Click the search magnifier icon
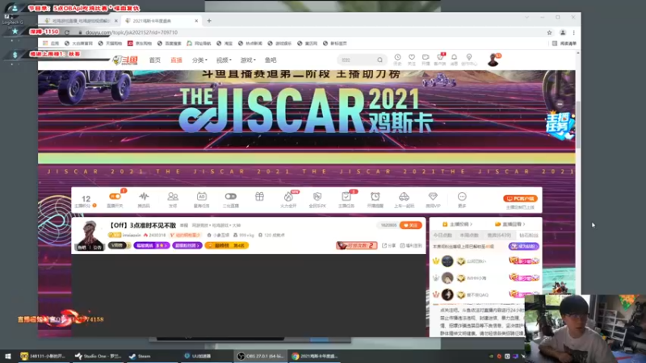The image size is (646, 363). click(380, 60)
